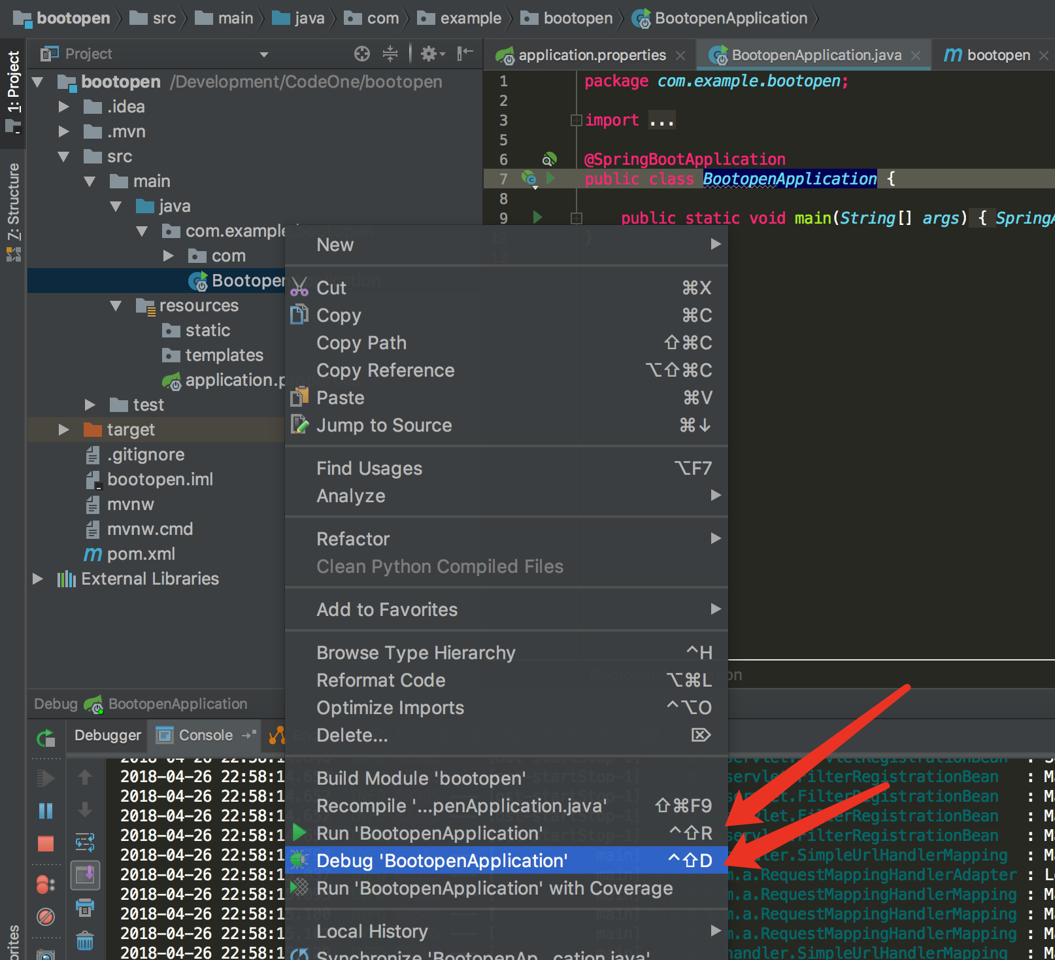Collapse the resources folder
This screenshot has width=1055, height=960.
point(116,306)
